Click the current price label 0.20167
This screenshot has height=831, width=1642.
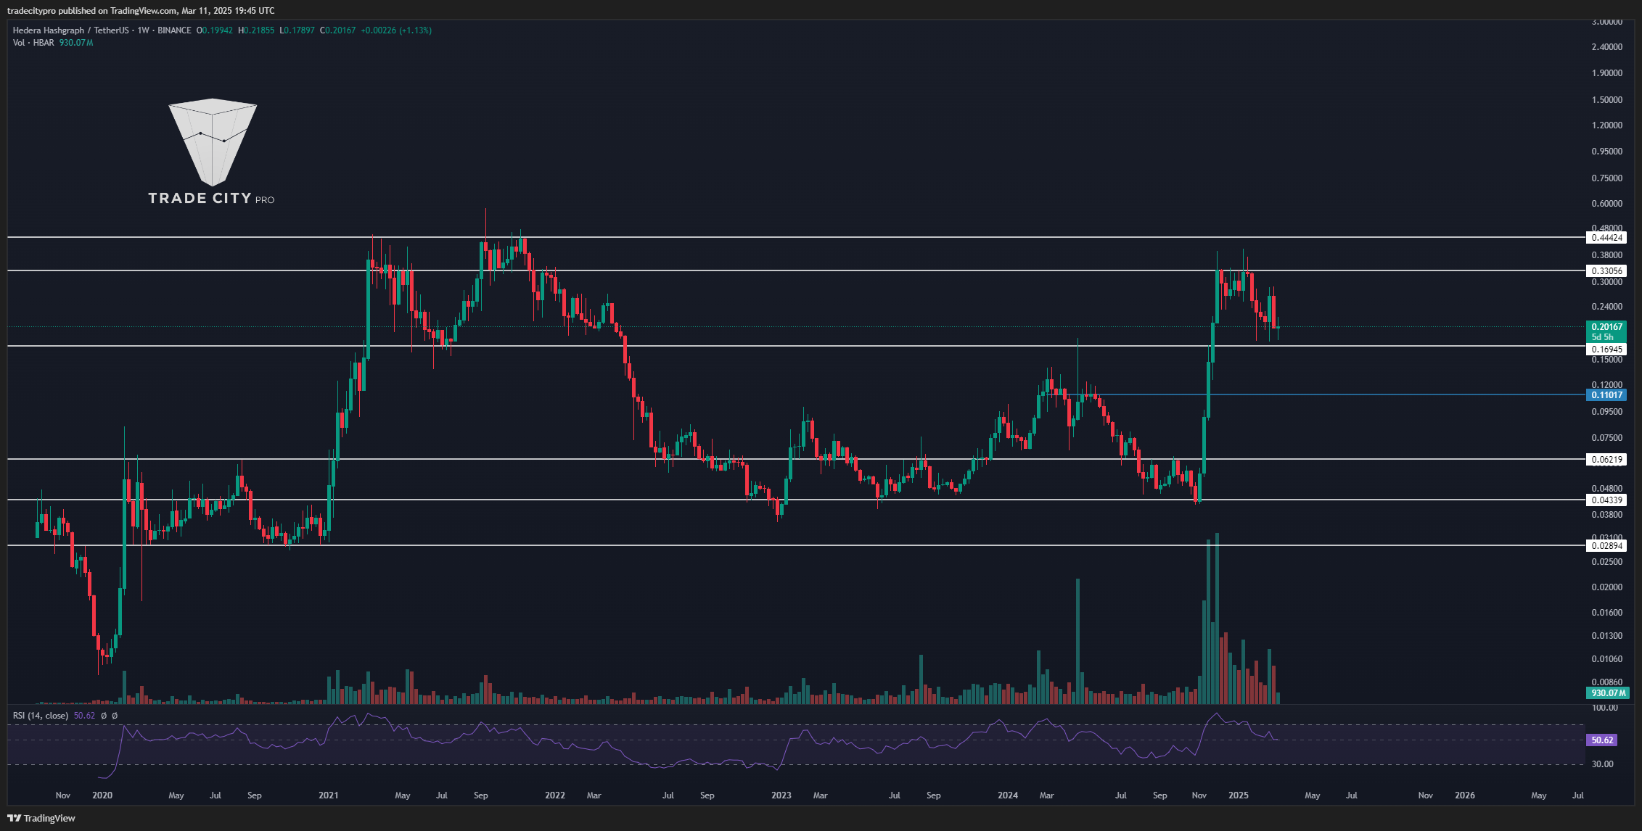(x=1606, y=327)
